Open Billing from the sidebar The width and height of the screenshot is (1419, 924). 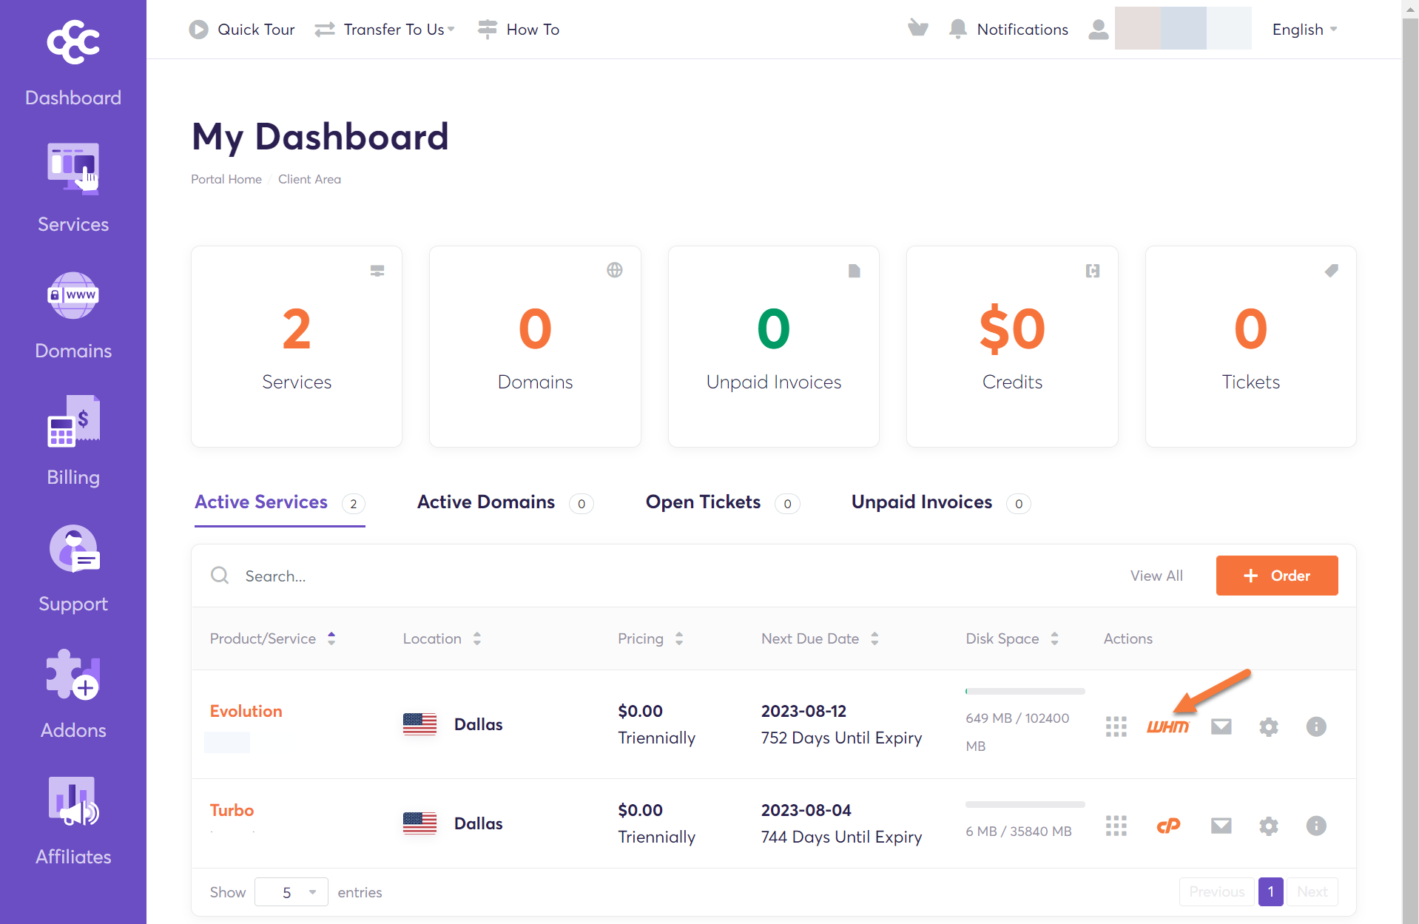click(x=73, y=441)
